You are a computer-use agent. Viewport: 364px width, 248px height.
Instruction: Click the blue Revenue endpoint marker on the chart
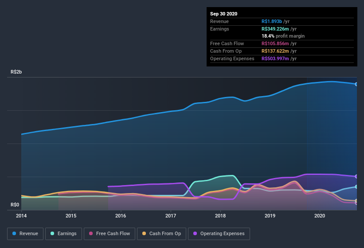tap(356, 84)
